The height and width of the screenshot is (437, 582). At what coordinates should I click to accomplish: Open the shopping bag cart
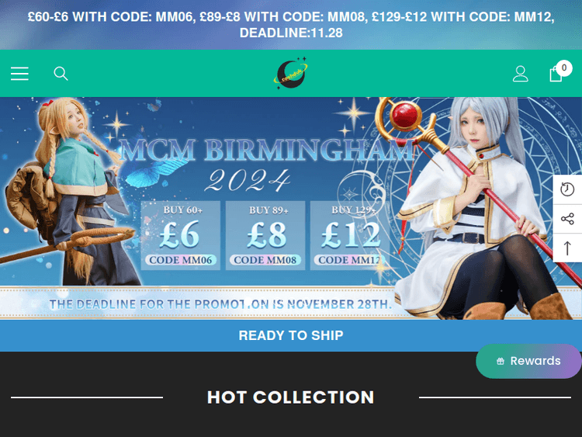(556, 74)
